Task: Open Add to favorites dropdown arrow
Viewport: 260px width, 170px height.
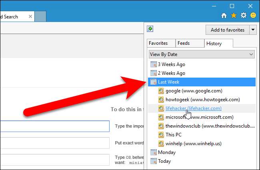Action: (253, 30)
